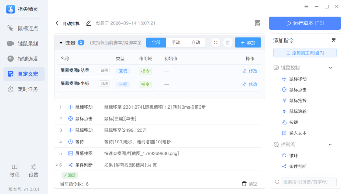Rename the script with the pencil icon
The image size is (345, 194).
click(x=89, y=23)
